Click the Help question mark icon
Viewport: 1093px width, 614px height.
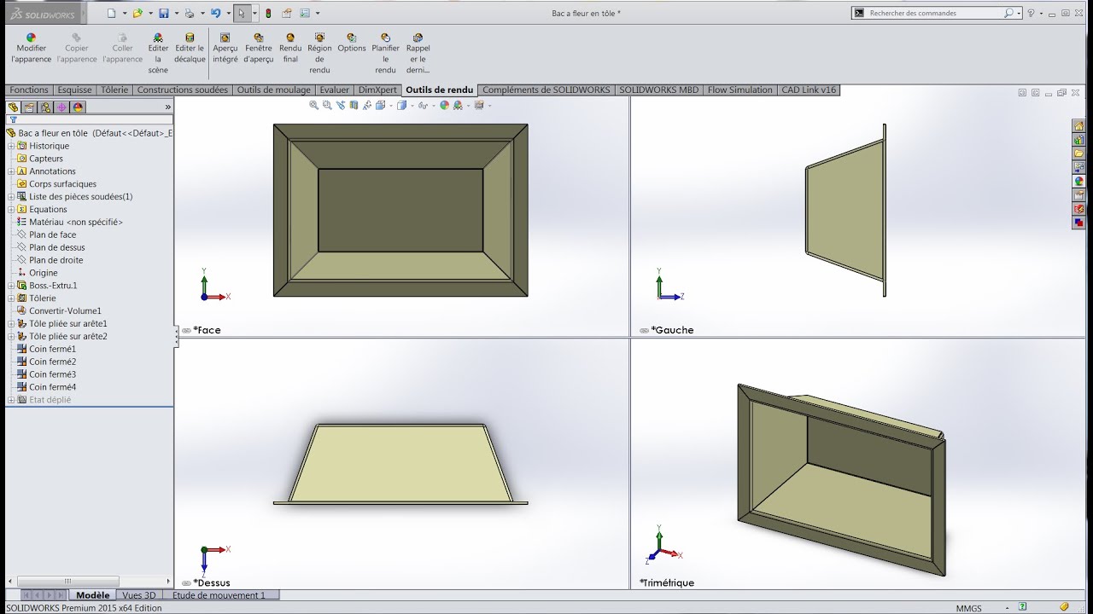pos(1032,13)
